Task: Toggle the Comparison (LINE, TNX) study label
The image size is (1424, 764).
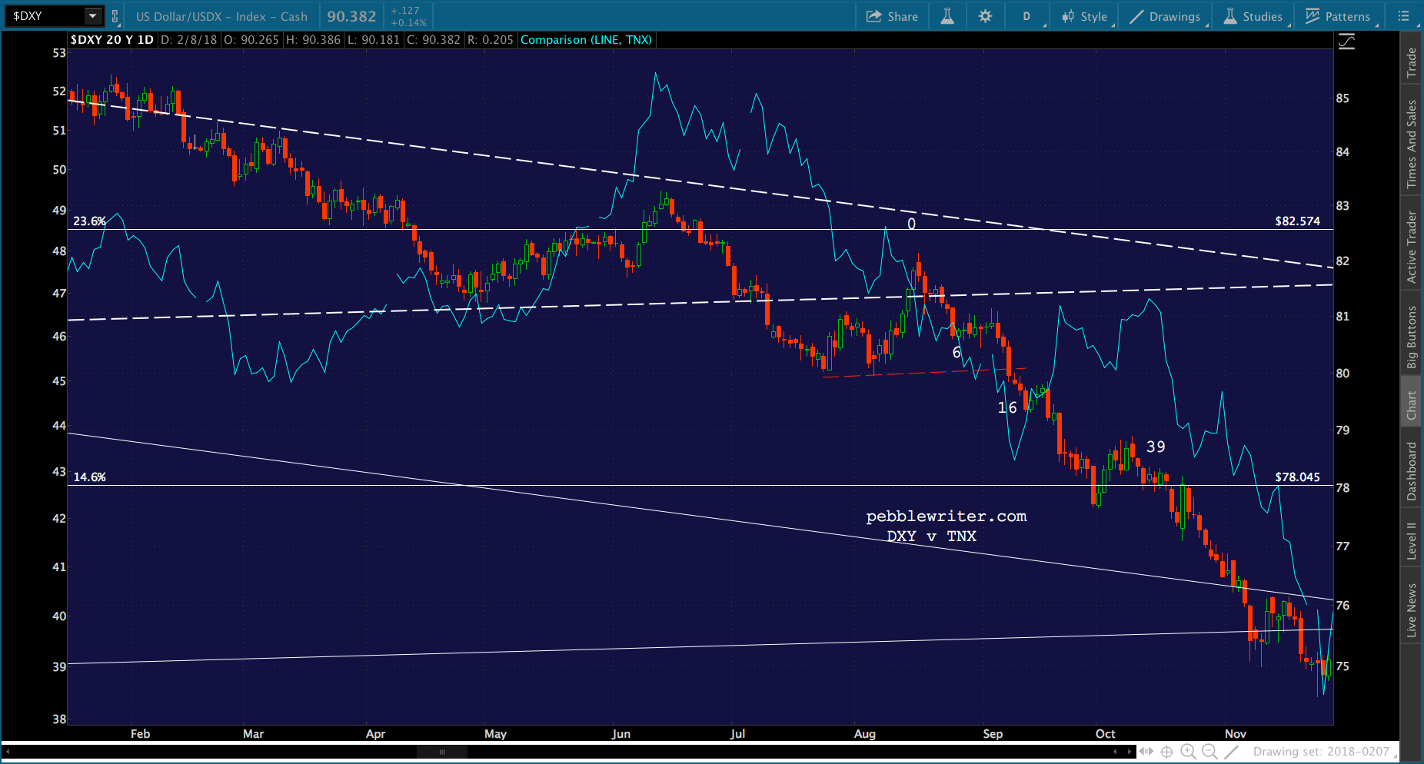Action: (x=586, y=40)
